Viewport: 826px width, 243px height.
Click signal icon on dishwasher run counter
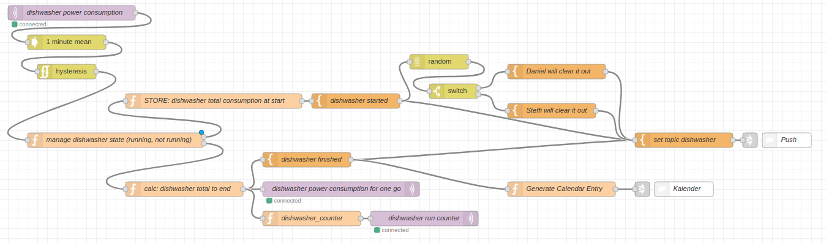471,219
